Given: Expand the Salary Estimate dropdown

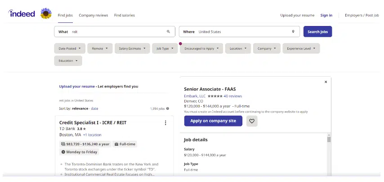Looking at the screenshot, I should pyautogui.click(x=132, y=48).
